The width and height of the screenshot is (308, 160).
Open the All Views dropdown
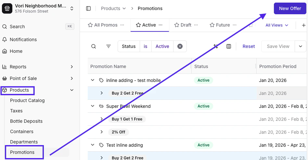click(277, 25)
